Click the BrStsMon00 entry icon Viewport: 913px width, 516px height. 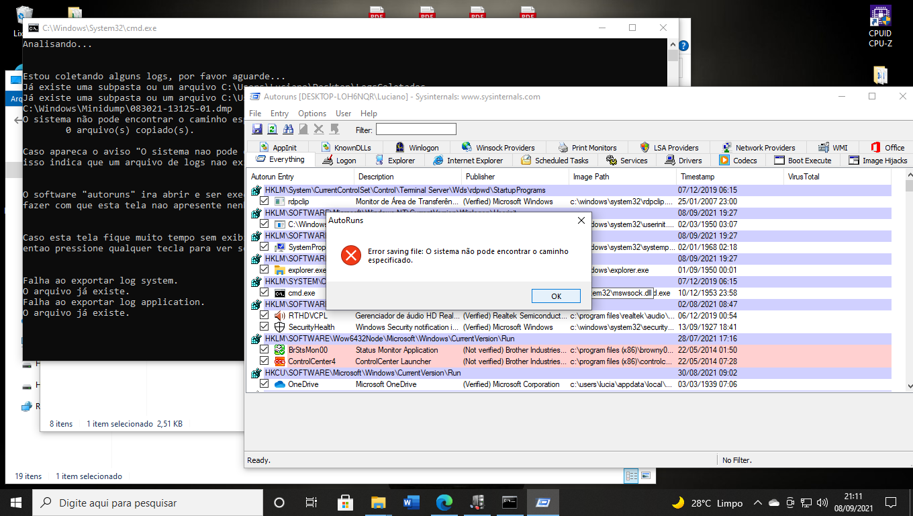(280, 350)
